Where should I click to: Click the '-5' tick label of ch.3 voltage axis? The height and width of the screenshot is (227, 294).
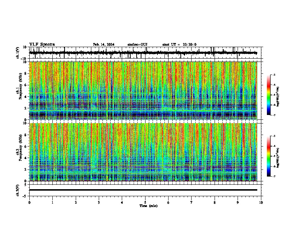[25, 196]
